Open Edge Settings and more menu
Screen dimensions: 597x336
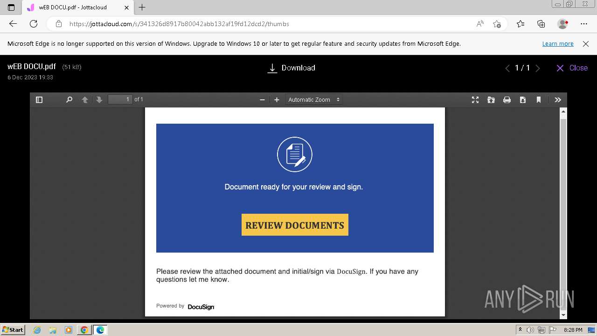584,24
